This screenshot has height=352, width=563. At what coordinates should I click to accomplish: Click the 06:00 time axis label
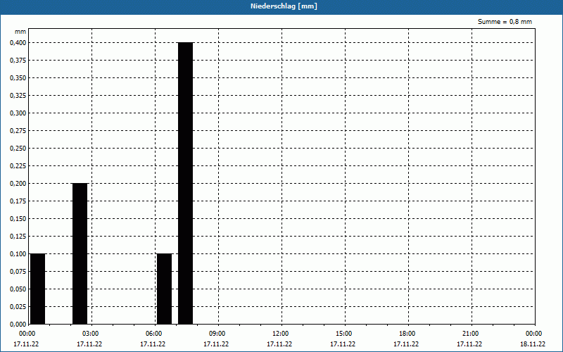(153, 334)
